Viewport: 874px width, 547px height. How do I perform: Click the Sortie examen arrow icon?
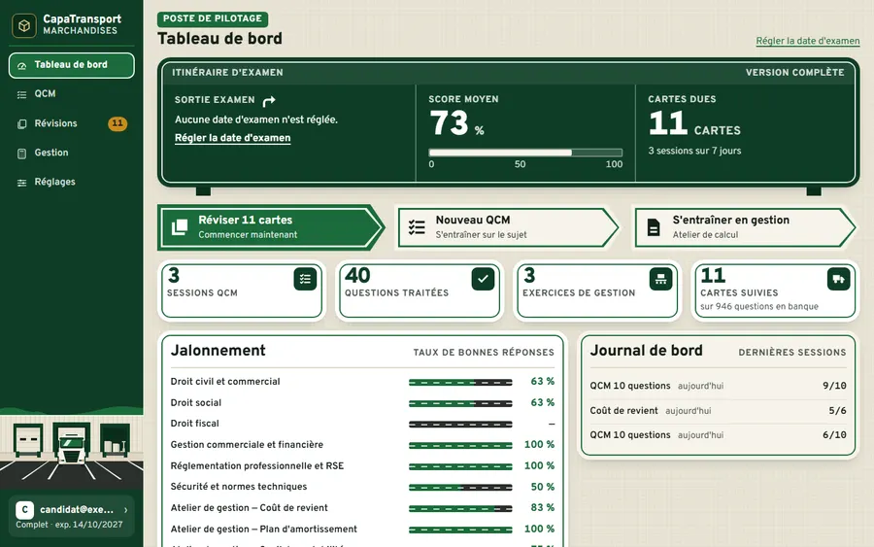(269, 100)
